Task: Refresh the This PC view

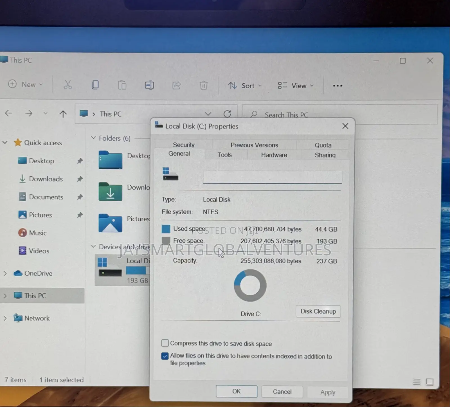Action: (x=227, y=114)
